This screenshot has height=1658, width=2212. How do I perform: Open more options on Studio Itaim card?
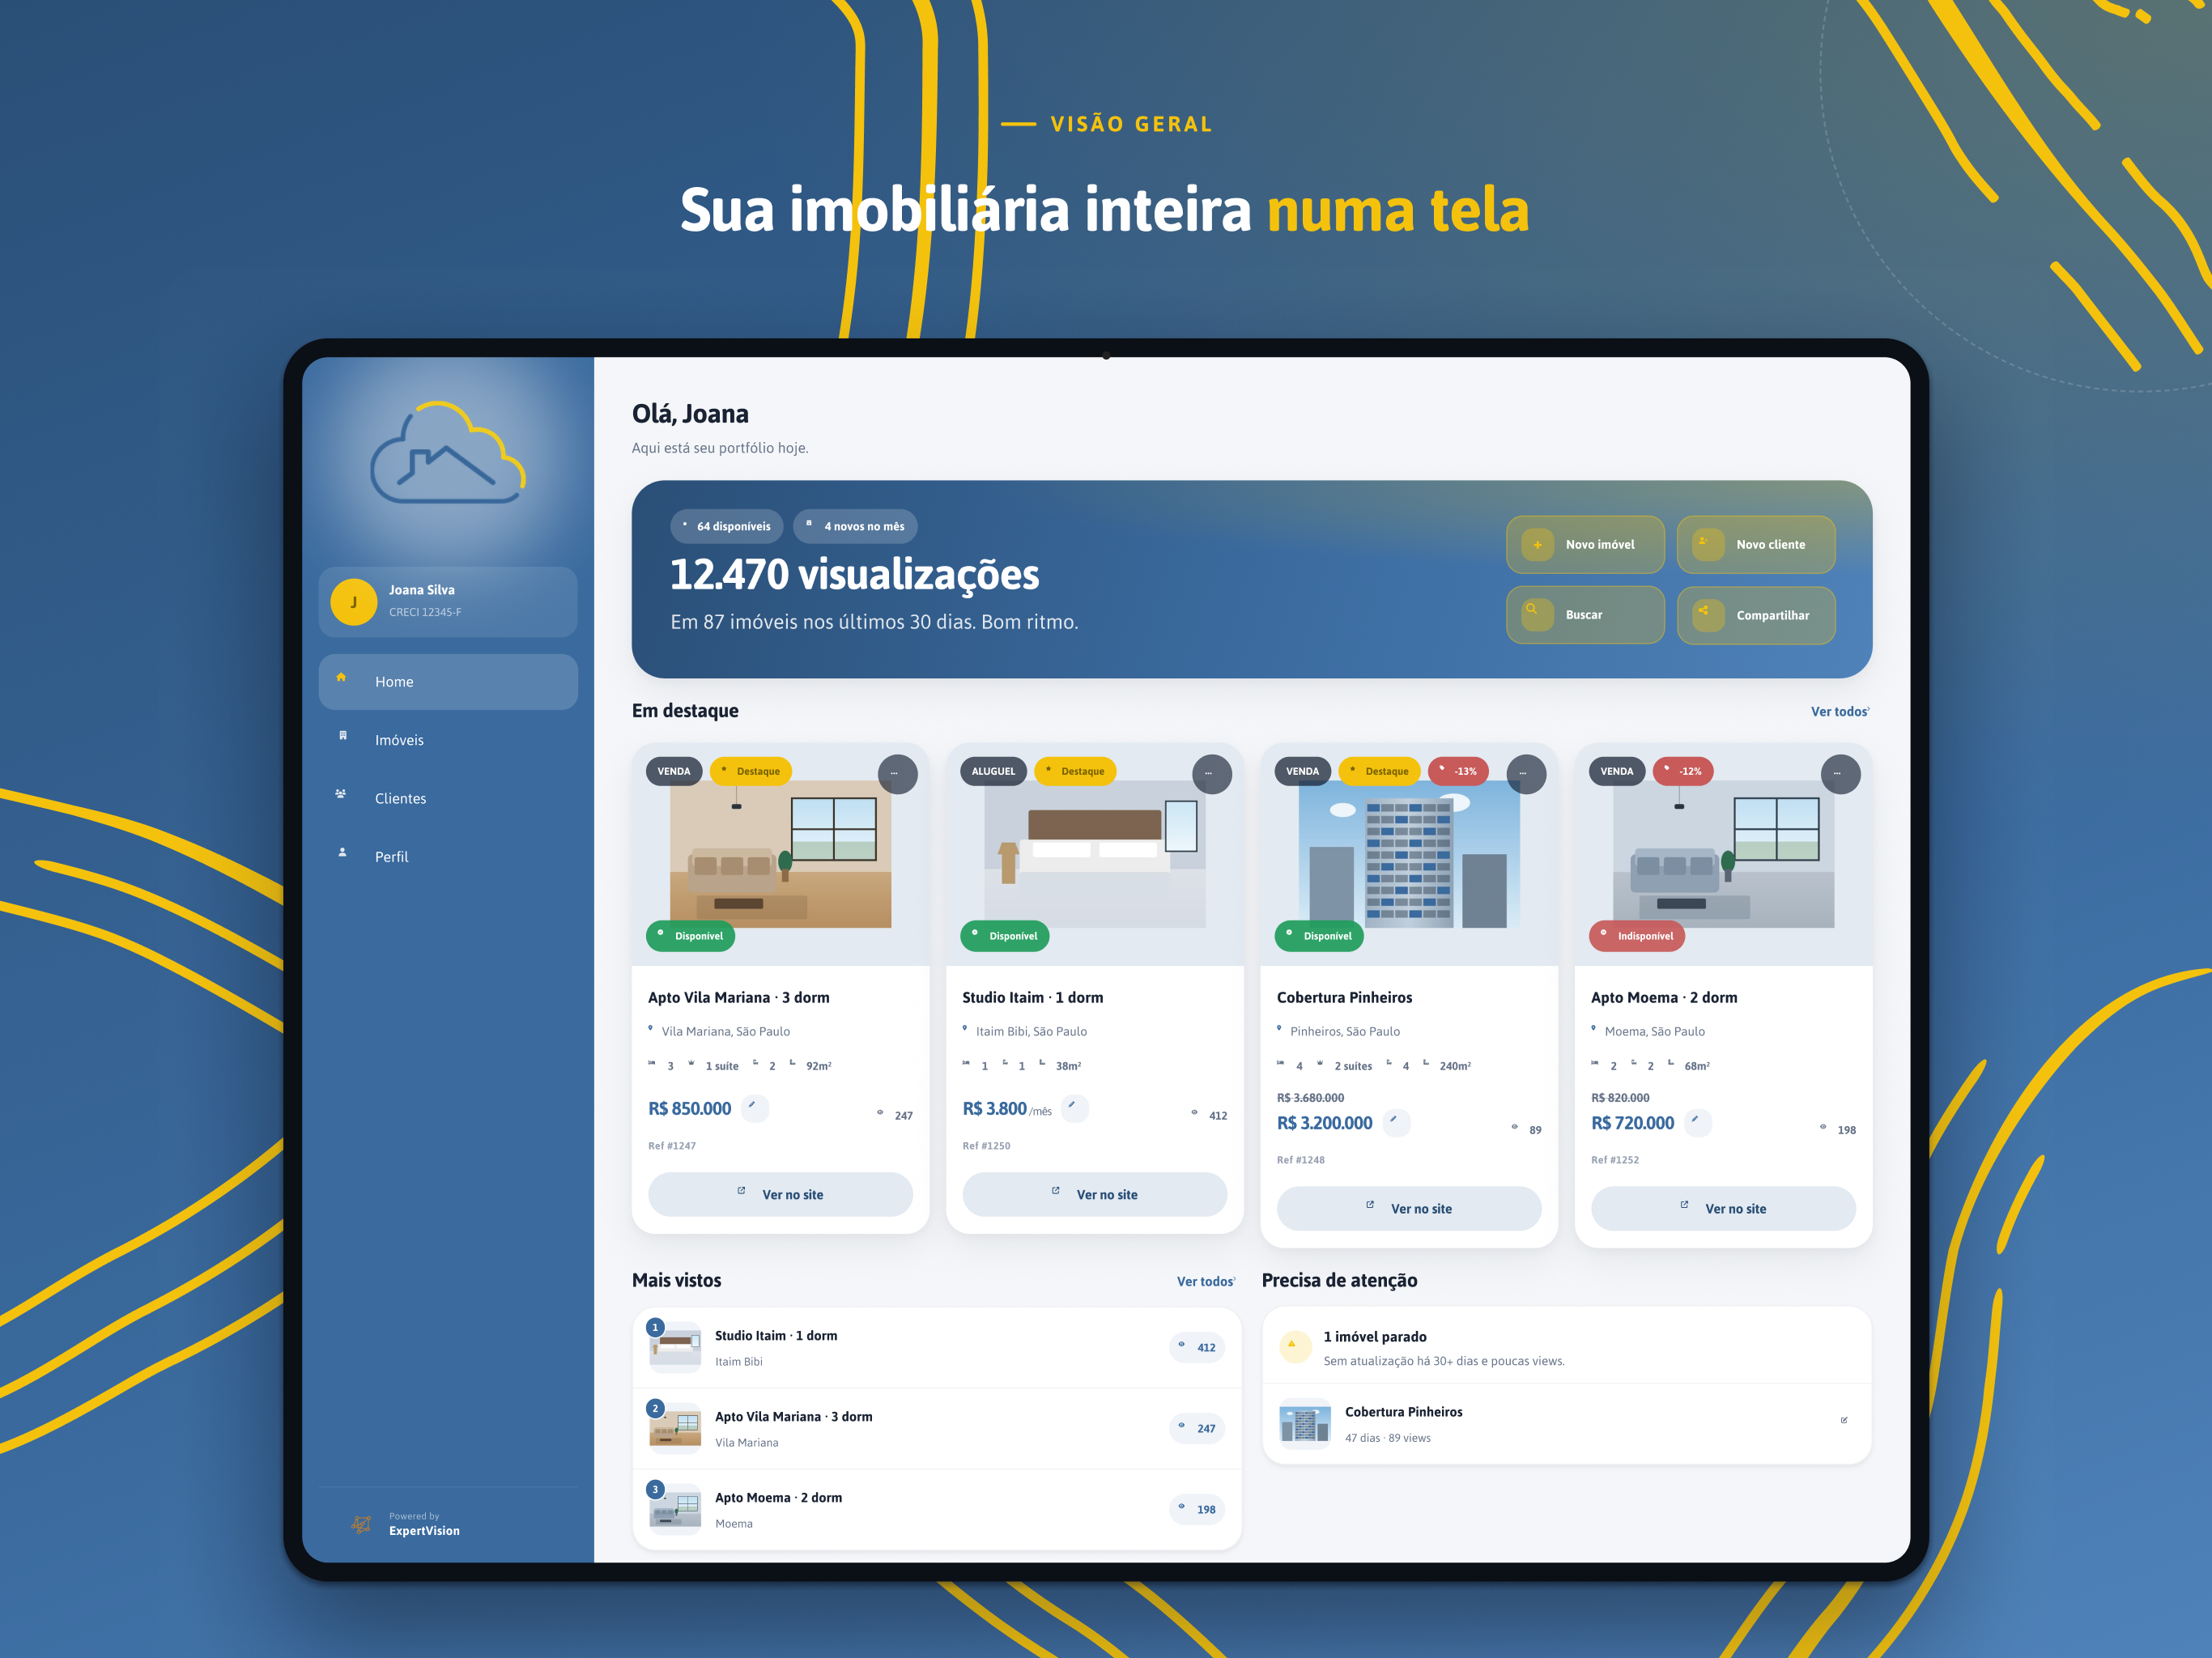(1212, 774)
